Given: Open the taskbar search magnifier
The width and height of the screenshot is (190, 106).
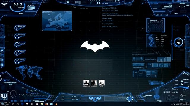Looking at the screenshot, I should 13,104.
